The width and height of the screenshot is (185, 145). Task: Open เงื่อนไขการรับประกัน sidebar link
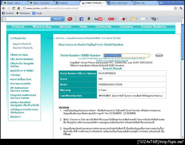pos(23,48)
